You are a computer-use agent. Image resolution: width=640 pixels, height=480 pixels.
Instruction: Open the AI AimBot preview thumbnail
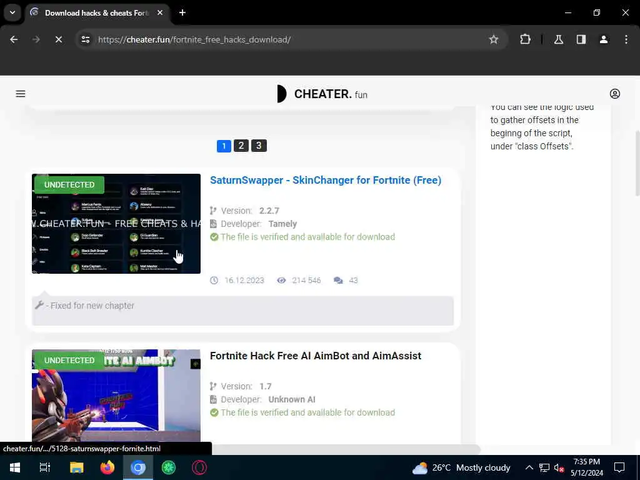click(116, 395)
